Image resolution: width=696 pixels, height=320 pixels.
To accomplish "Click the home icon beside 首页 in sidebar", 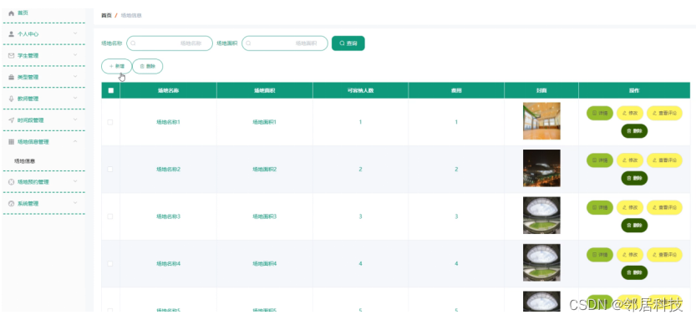I will (12, 13).
